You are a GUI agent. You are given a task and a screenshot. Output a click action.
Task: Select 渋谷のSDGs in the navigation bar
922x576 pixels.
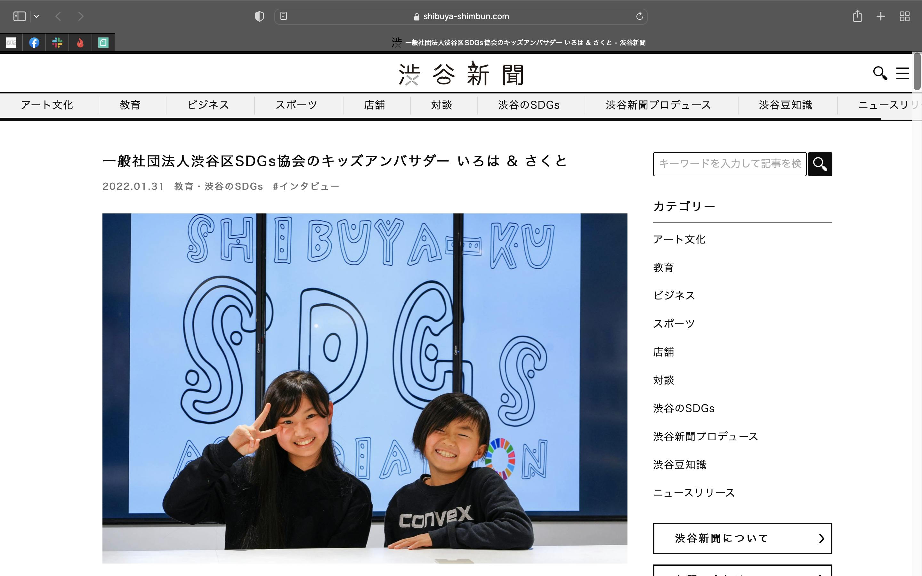pyautogui.click(x=529, y=105)
